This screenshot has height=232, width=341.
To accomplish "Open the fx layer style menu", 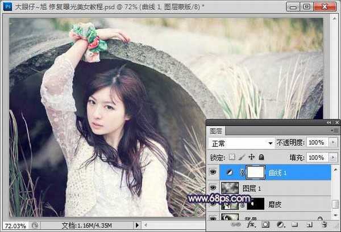I will coord(251,225).
